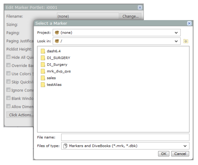Screen dimensions: 198x165
Task: Toggle the Blank Windo… checkbox
Action: point(8,98)
